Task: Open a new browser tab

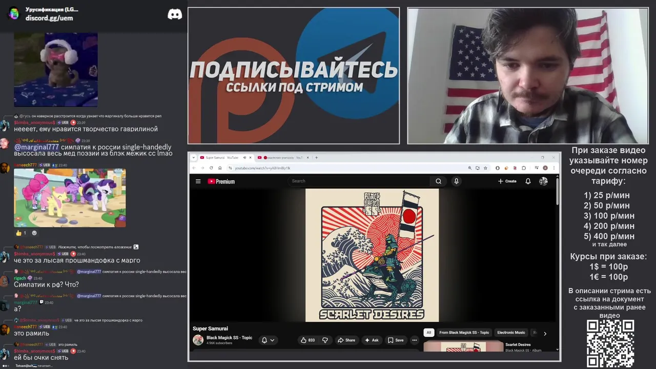Action: [x=316, y=158]
